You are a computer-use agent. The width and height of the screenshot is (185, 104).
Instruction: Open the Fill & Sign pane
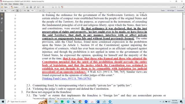coord(171,10)
